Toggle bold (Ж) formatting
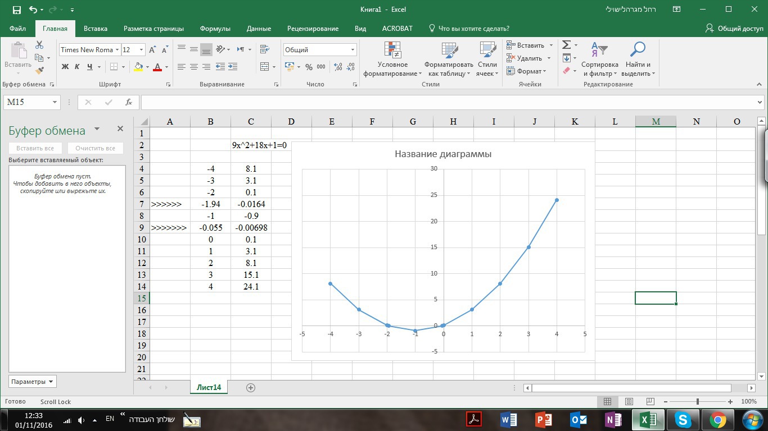The image size is (768, 431). click(65, 67)
